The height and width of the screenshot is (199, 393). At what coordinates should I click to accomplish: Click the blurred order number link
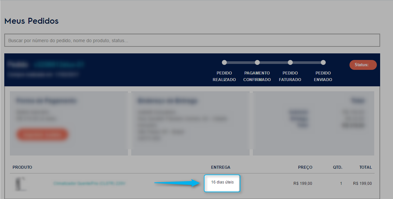(x=59, y=65)
